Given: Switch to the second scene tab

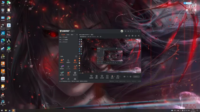Looking at the screenshot, I should click(68, 35).
